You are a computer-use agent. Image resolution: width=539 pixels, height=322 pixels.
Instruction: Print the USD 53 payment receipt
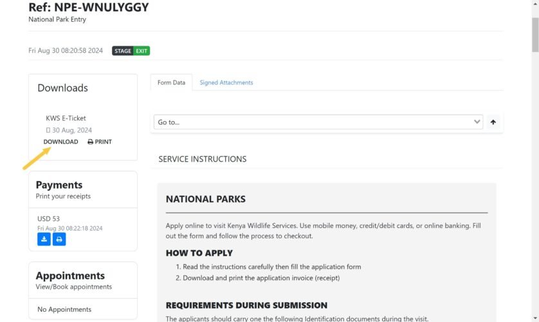click(x=59, y=239)
